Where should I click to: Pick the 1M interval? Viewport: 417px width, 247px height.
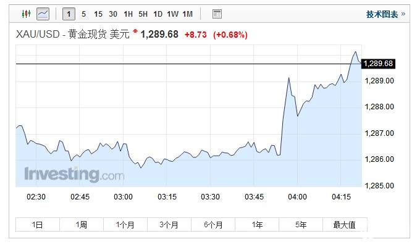click(x=187, y=14)
